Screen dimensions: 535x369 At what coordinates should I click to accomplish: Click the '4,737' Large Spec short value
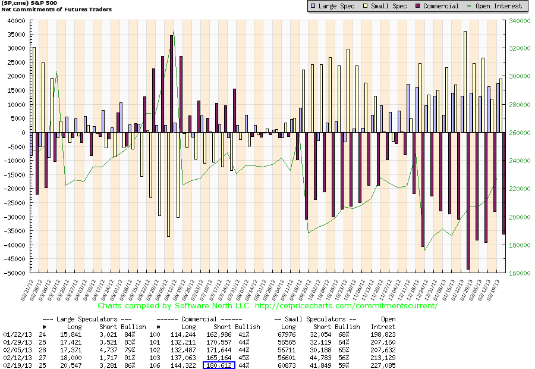point(108,350)
